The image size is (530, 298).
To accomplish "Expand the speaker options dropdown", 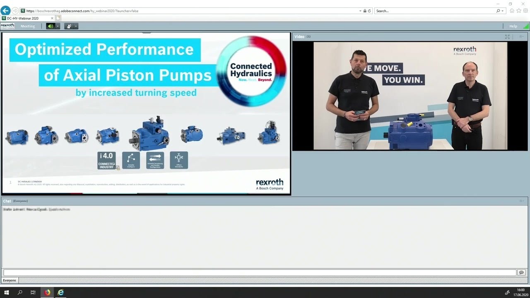I will (58, 26).
